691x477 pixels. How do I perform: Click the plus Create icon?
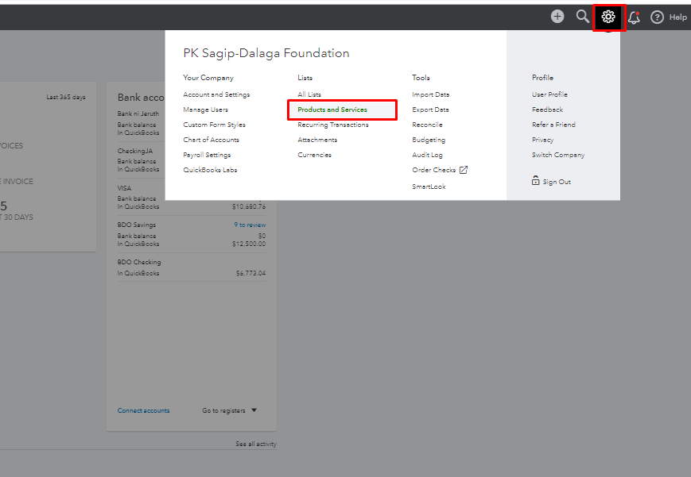[557, 17]
